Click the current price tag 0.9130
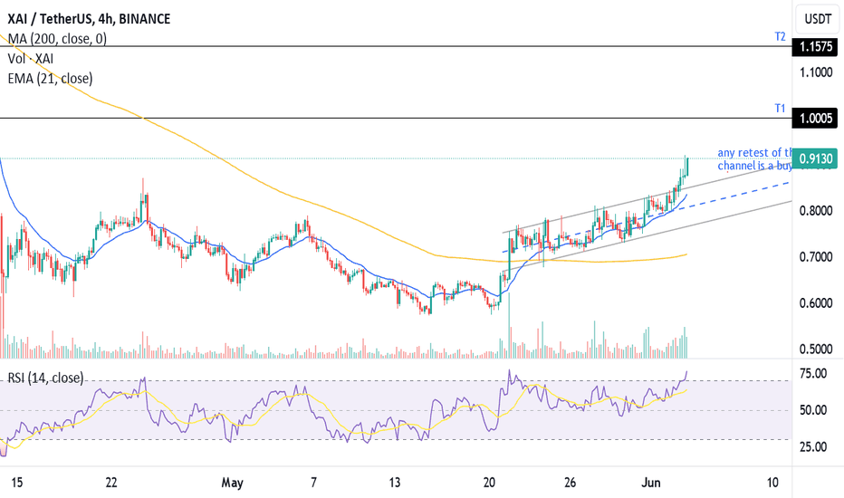The width and height of the screenshot is (844, 498). coord(815,158)
